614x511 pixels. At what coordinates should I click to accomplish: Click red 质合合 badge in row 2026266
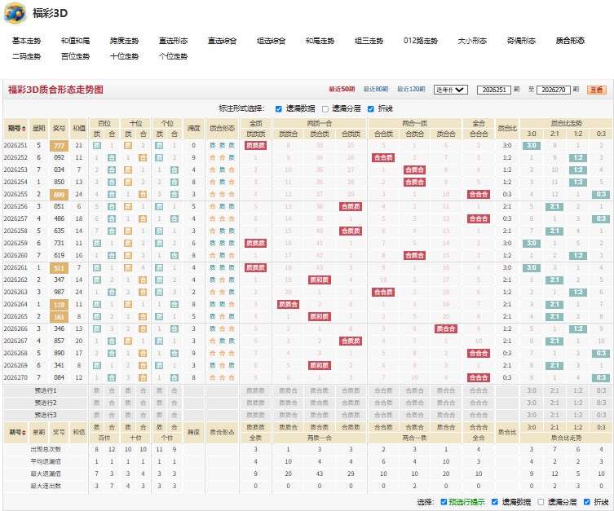click(x=446, y=329)
